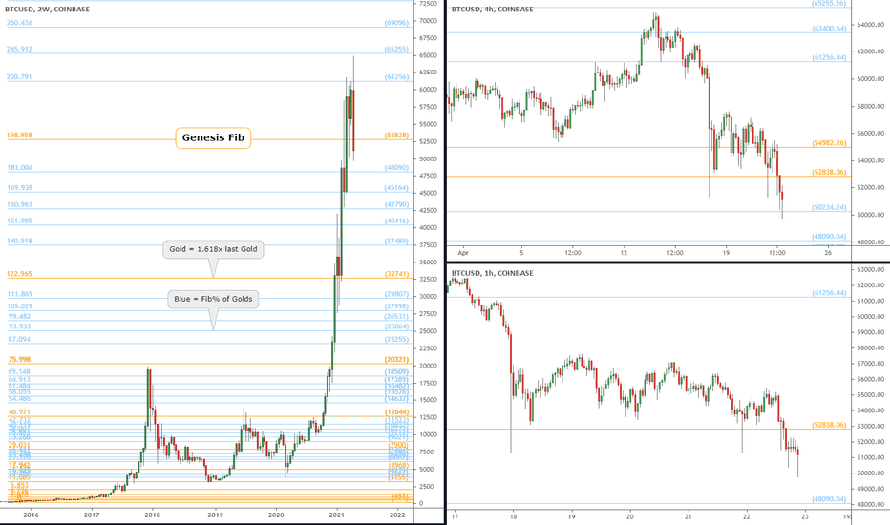The width and height of the screenshot is (890, 525).
Task: Click the orange (54982.26) label on 4h chart
Action: 829,143
